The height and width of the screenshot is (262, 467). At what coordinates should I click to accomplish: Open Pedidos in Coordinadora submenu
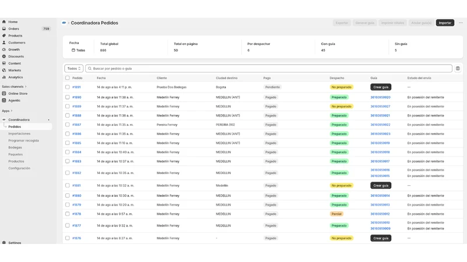click(15, 127)
